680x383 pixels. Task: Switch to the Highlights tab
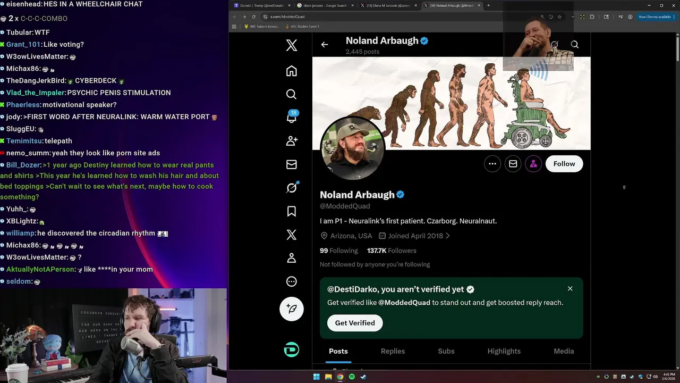(x=504, y=351)
